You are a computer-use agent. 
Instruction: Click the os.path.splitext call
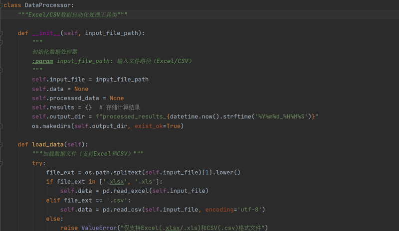(x=113, y=172)
